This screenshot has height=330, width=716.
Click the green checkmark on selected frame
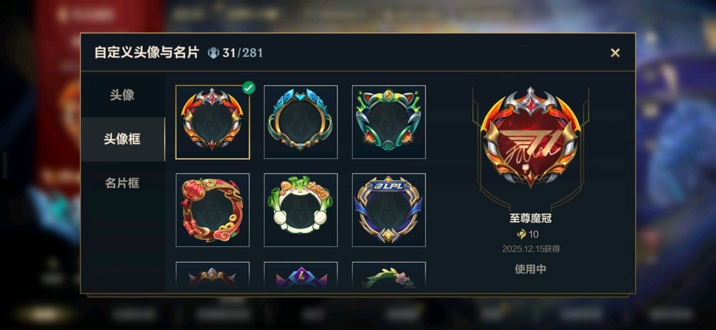tap(249, 88)
